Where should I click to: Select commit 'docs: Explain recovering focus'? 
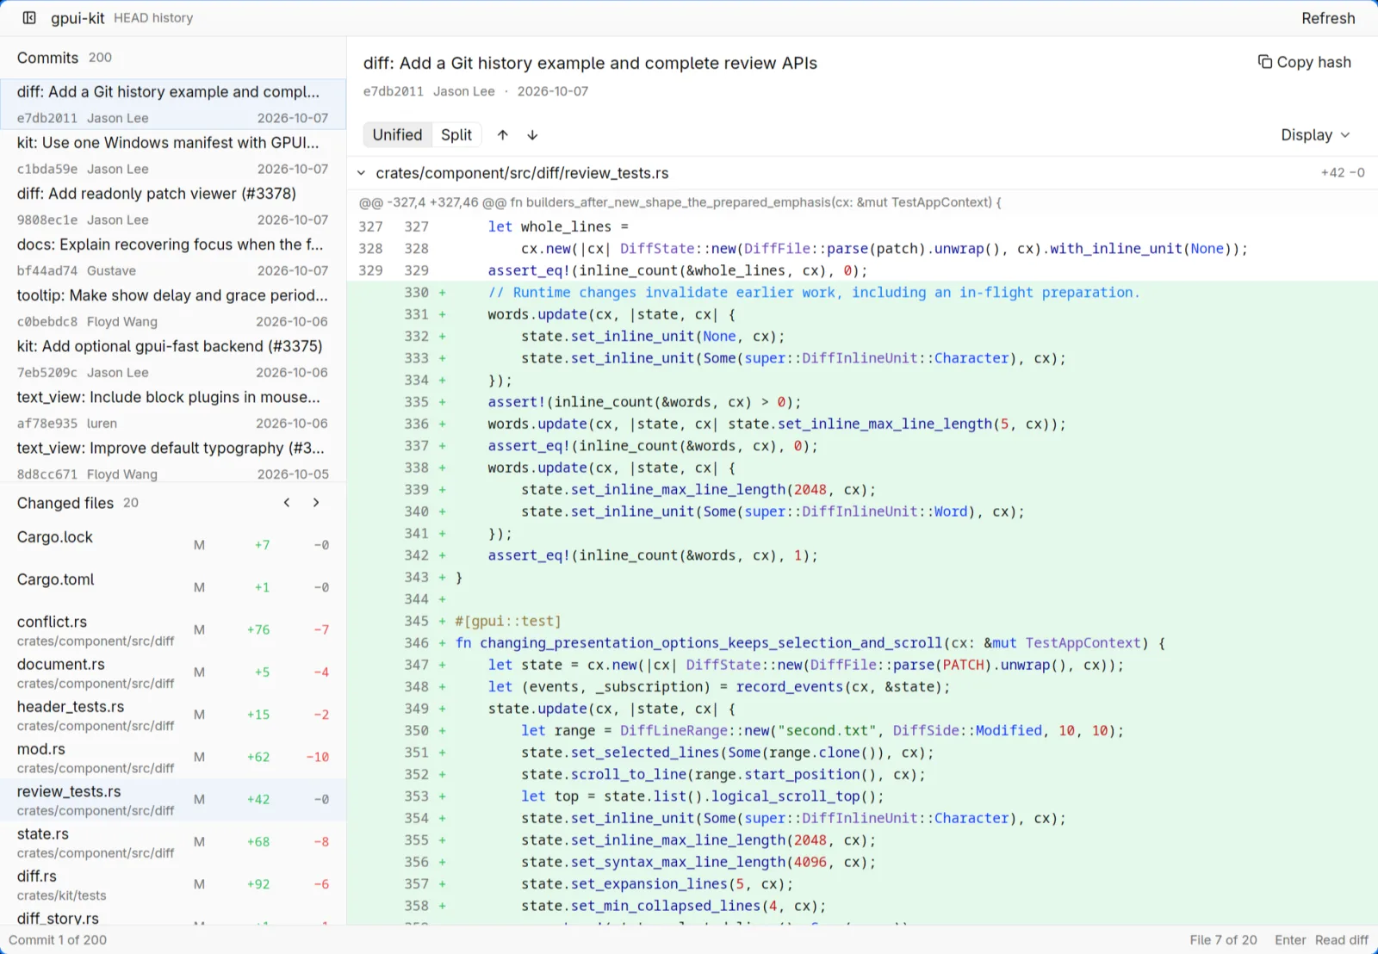173,257
